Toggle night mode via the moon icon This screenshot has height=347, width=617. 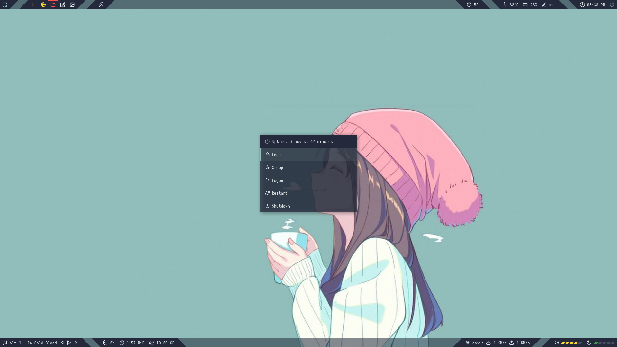click(589, 343)
